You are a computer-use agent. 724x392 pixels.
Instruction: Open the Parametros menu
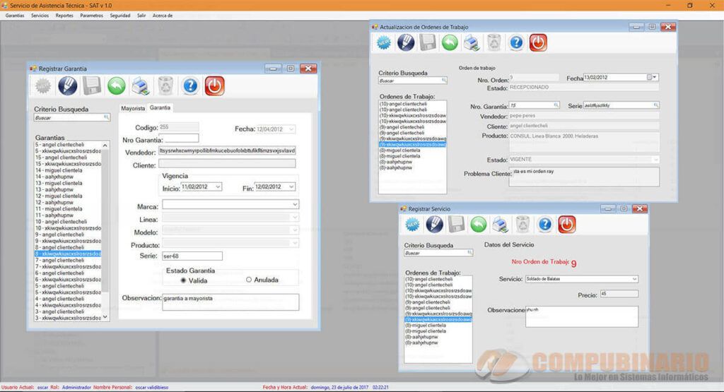[x=91, y=16]
